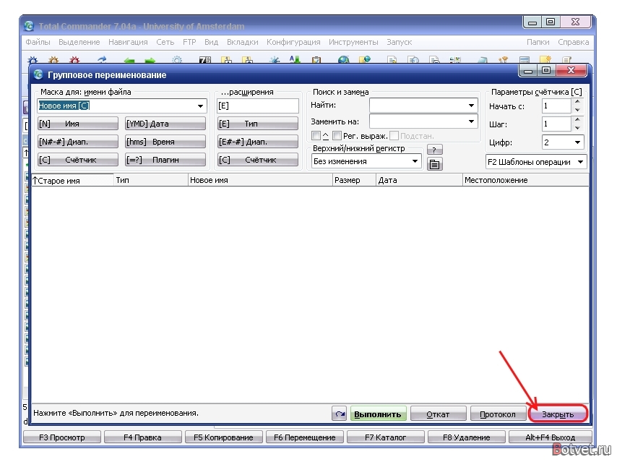The image size is (617, 462).
Task: Open the Заменить на dropdown list
Action: click(471, 121)
